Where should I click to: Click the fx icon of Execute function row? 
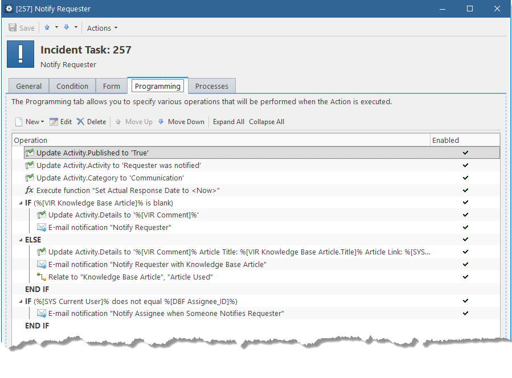click(30, 190)
